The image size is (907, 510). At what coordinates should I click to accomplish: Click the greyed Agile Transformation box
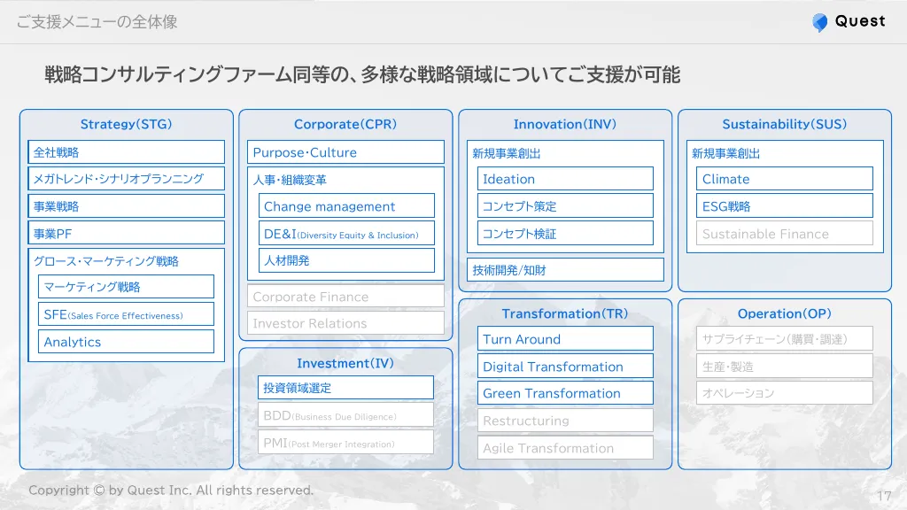(565, 447)
